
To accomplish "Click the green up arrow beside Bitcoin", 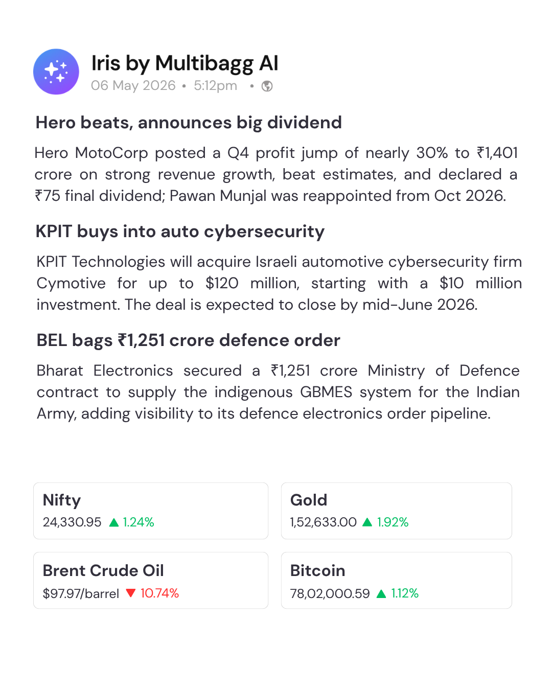I will point(381,593).
